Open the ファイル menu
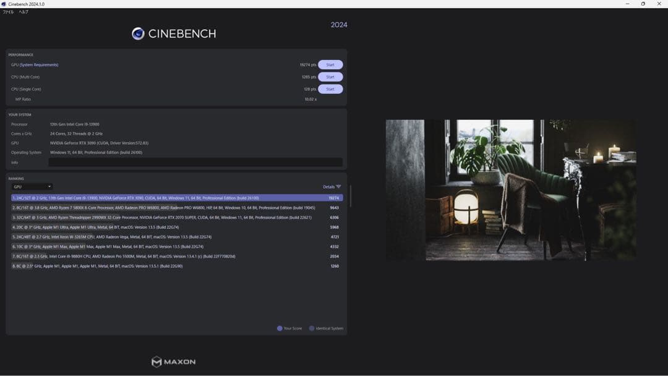 pyautogui.click(x=8, y=12)
